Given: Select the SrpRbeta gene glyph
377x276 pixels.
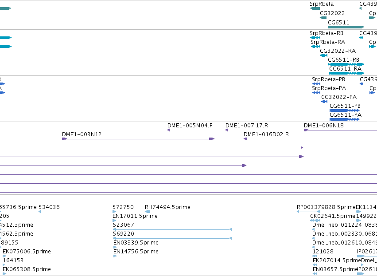Looking at the screenshot, I should (x=315, y=8).
